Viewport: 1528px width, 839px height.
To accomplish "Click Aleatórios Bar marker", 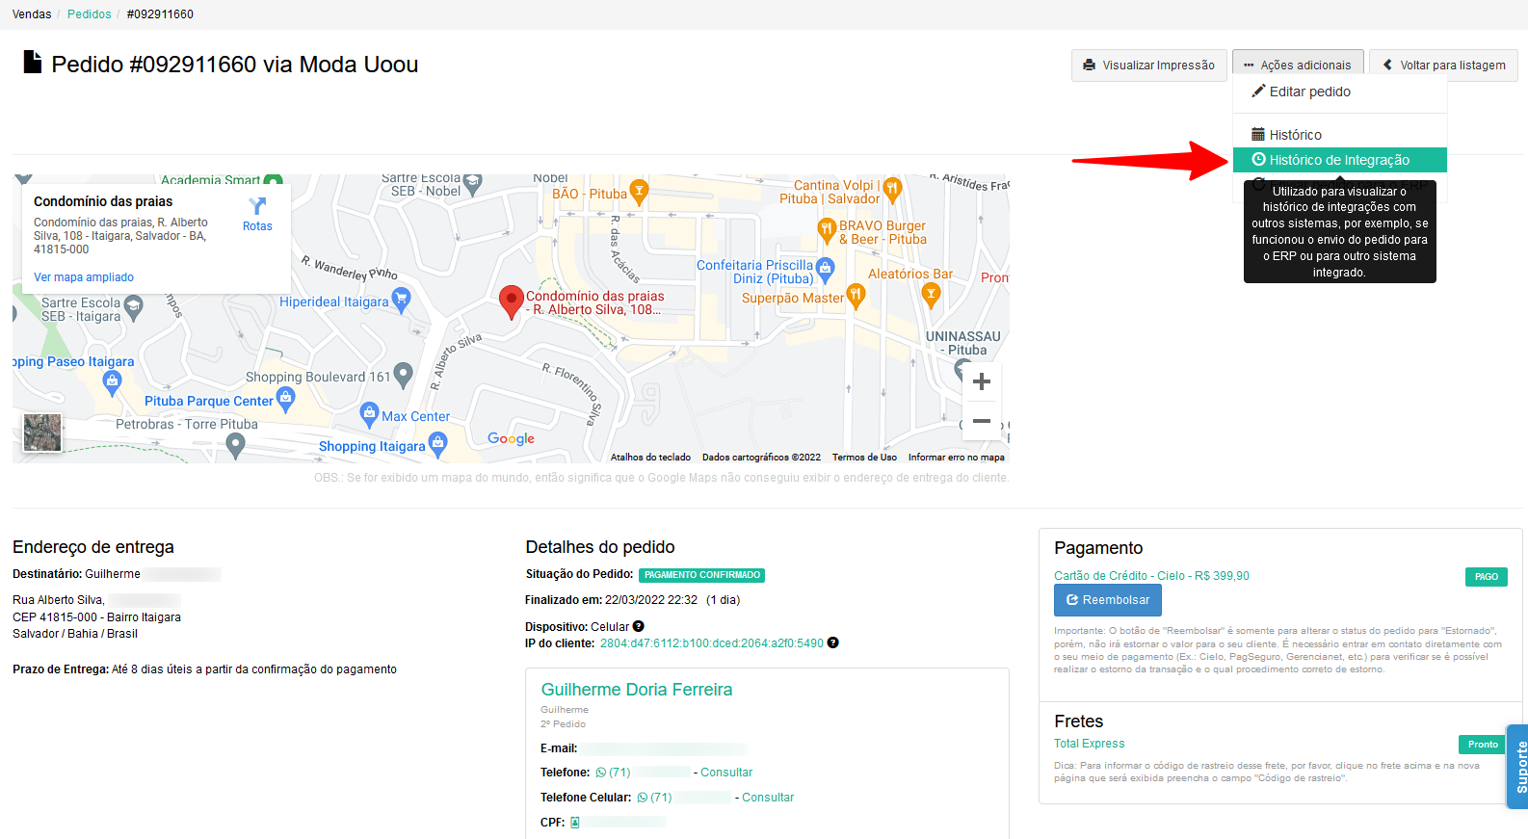I will click(x=931, y=295).
